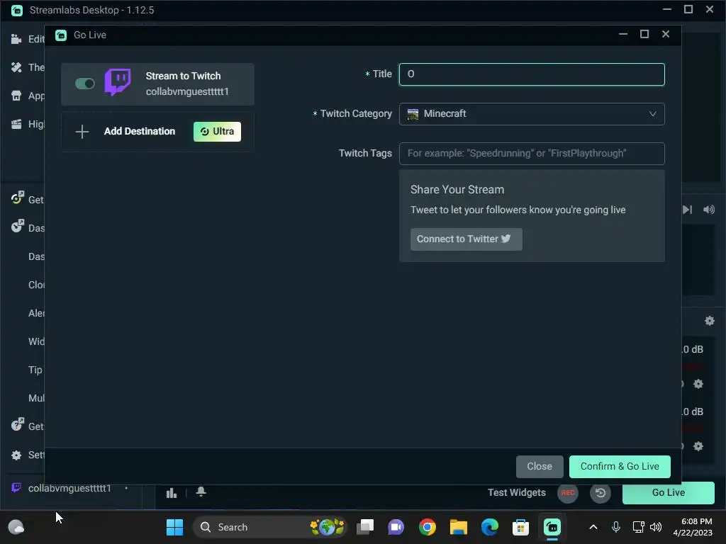Toggle the Stream to Twitch switch
The height and width of the screenshot is (544, 726).
[85, 84]
